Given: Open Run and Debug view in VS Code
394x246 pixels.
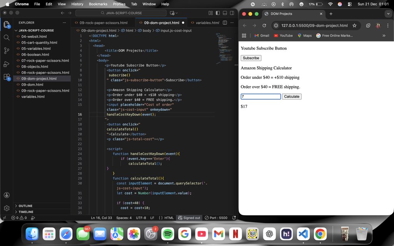Looking at the screenshot, I should [7, 64].
